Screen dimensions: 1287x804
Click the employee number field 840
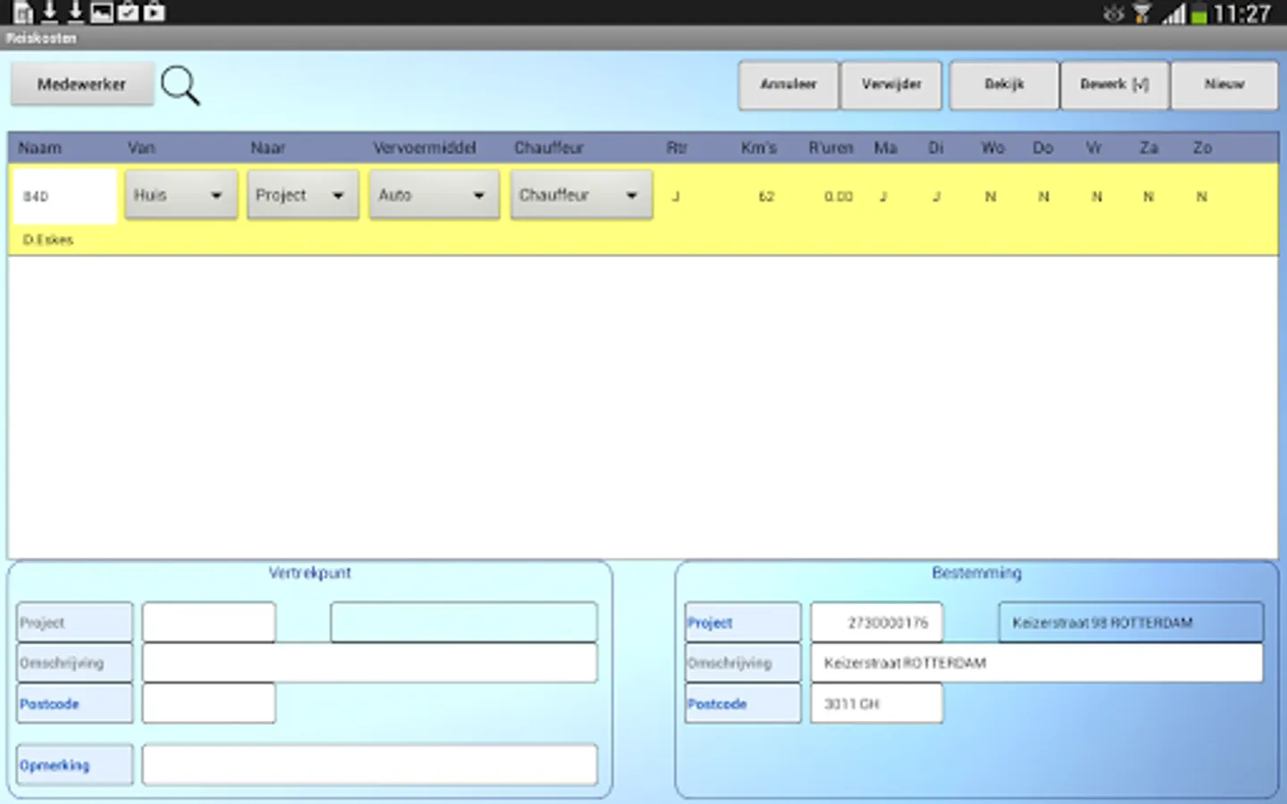(x=64, y=197)
